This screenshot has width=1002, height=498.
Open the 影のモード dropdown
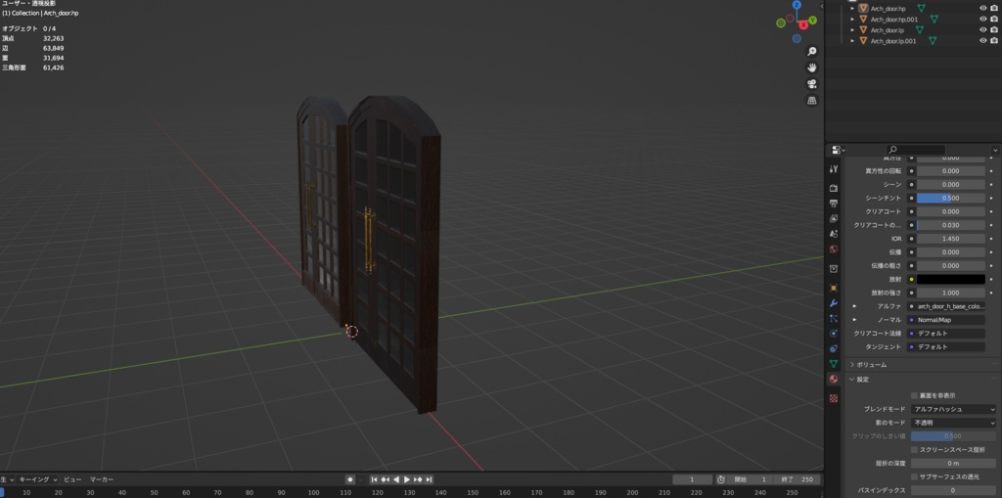[953, 423]
